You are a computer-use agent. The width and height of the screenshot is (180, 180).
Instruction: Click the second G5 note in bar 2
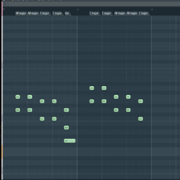104,88
